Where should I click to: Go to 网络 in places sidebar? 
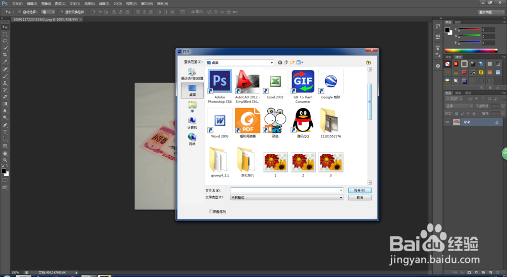[192, 139]
